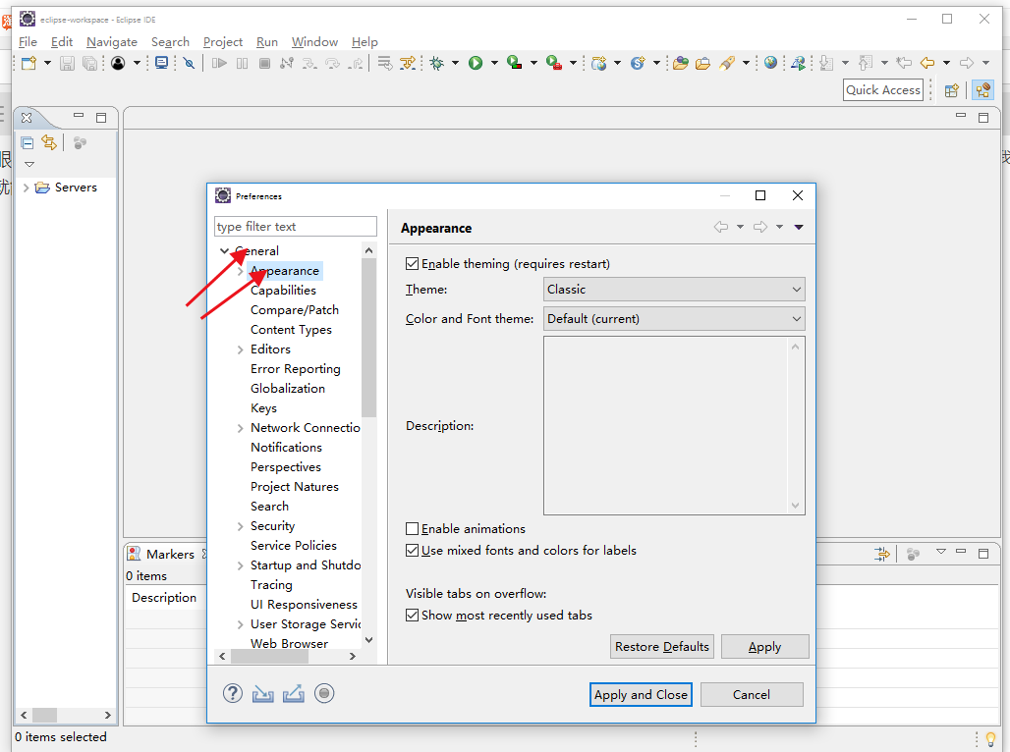Toggle Enable theming checkbox
1010x752 pixels.
[x=413, y=263]
